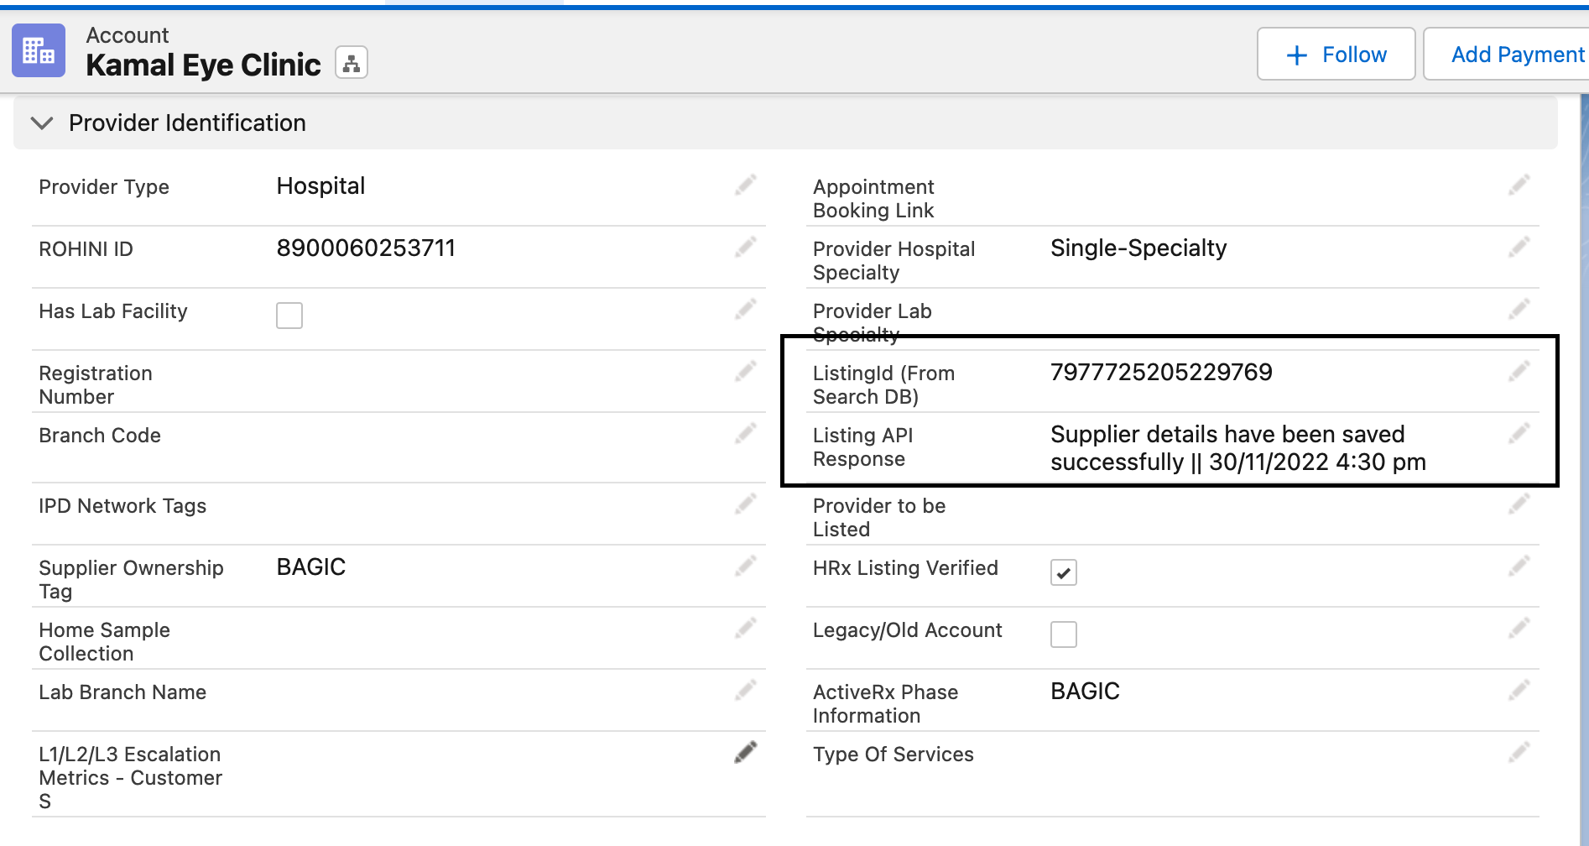Click the ListingId value 7977725205229769
1589x846 pixels.
tap(1161, 372)
